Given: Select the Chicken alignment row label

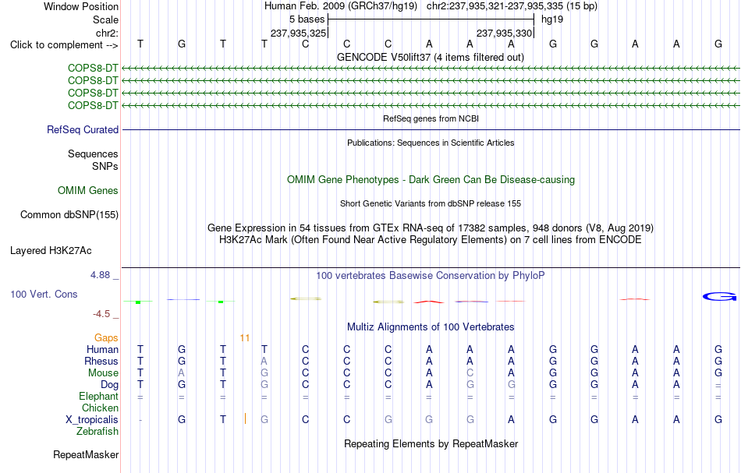Looking at the screenshot, I should (x=100, y=408).
